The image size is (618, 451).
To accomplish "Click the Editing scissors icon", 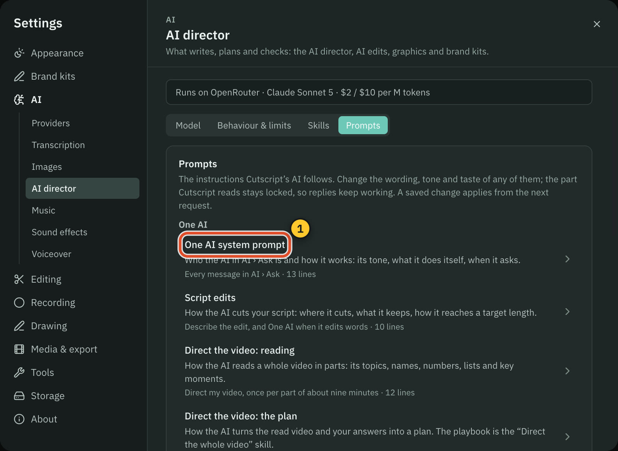I will (19, 279).
